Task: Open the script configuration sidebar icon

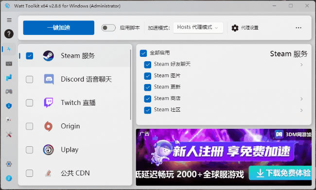Action: 9,64
